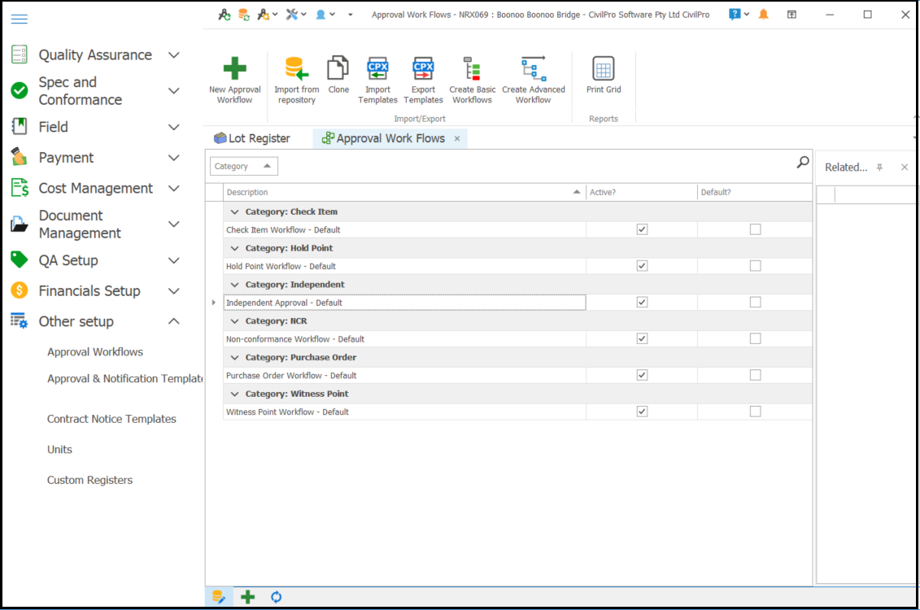Uncheck Active for Check Item Workflow
Screen dimensions: 920x610
642,229
